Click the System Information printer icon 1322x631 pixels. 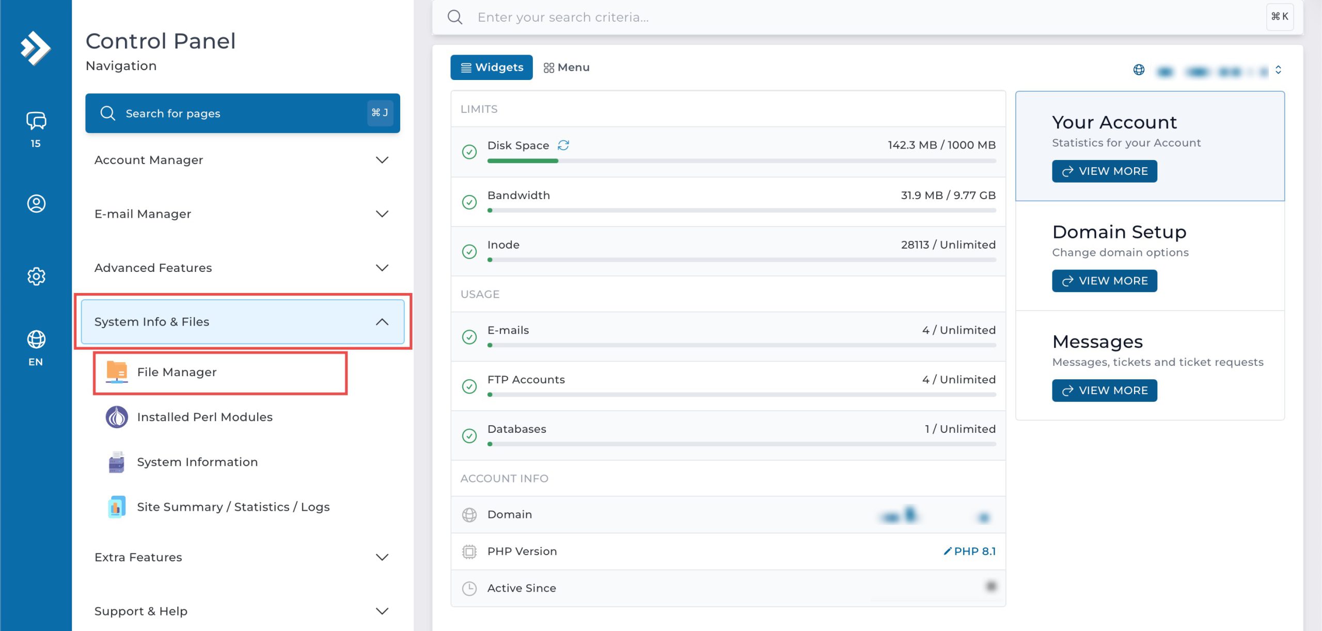tap(117, 462)
